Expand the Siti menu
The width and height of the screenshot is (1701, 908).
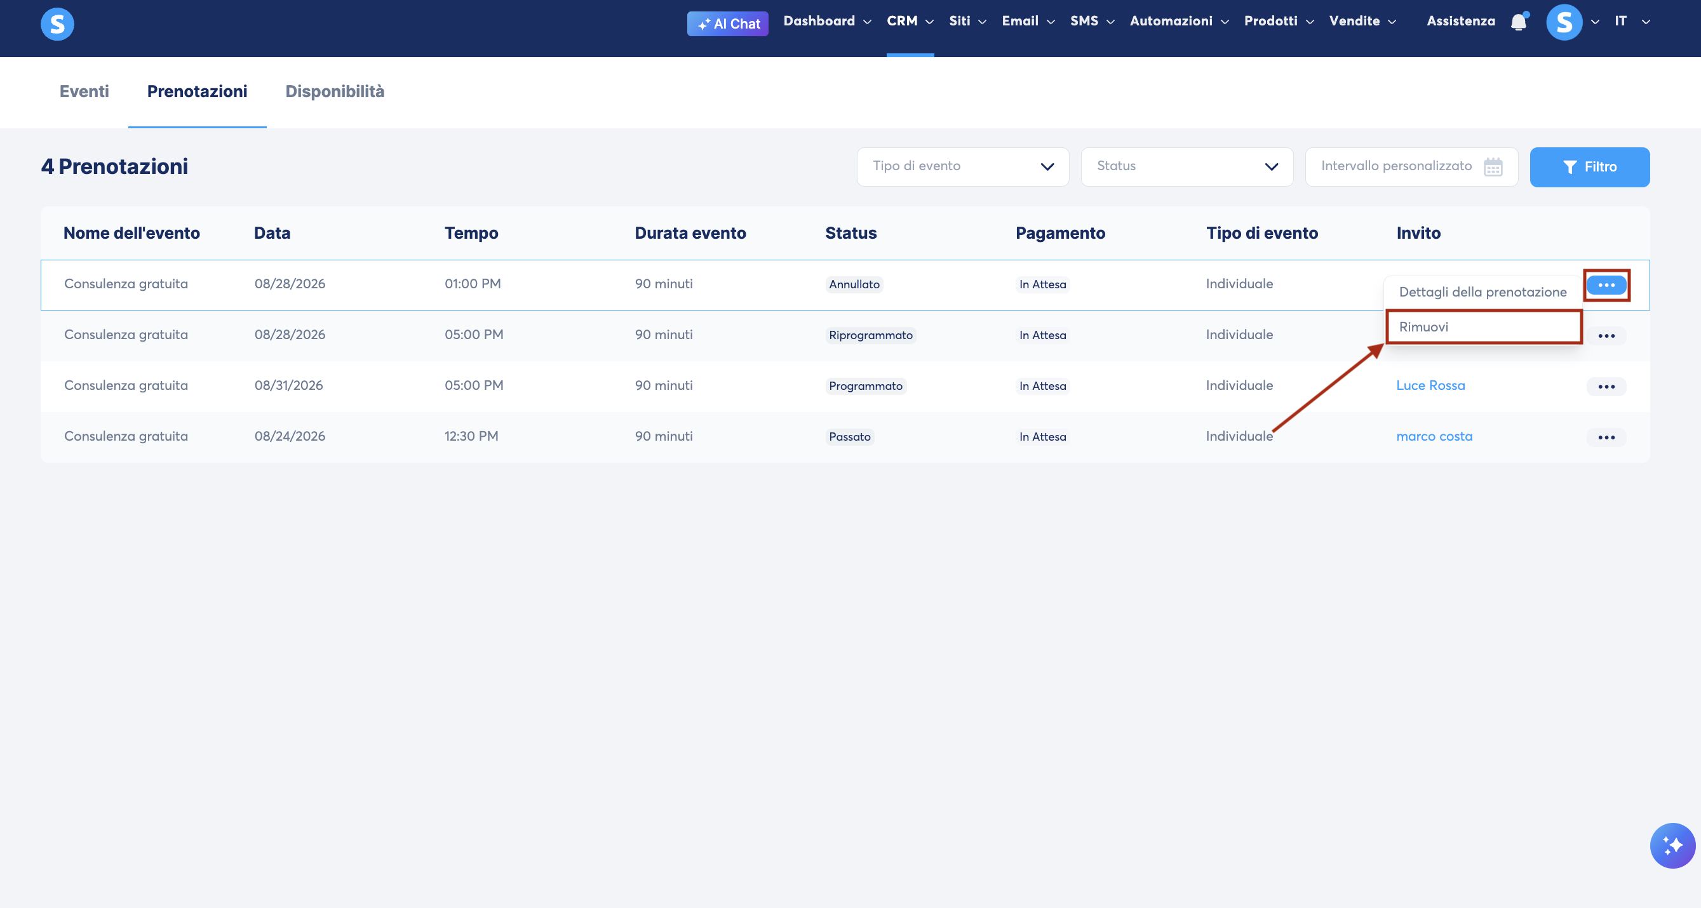coord(967,21)
